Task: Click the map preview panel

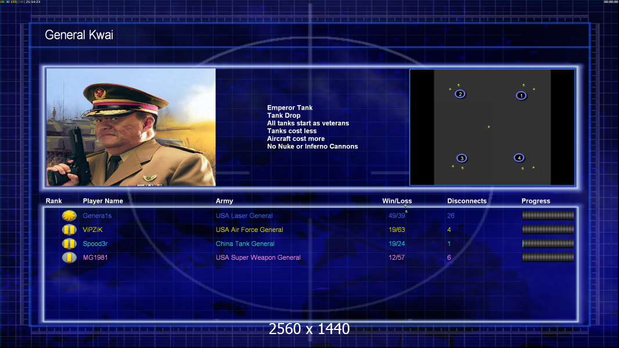Action: (x=492, y=127)
